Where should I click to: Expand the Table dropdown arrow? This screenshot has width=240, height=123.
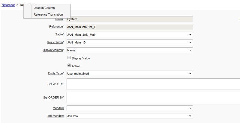point(190,35)
